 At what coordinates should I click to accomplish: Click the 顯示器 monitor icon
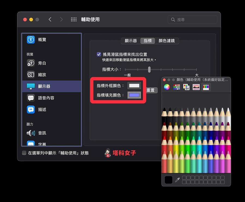click(31, 86)
